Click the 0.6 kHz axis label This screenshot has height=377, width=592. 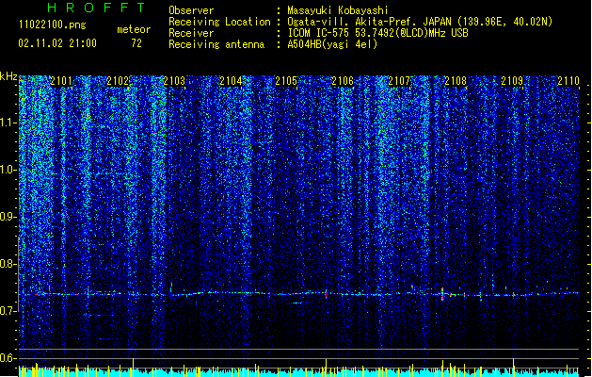click(8, 358)
